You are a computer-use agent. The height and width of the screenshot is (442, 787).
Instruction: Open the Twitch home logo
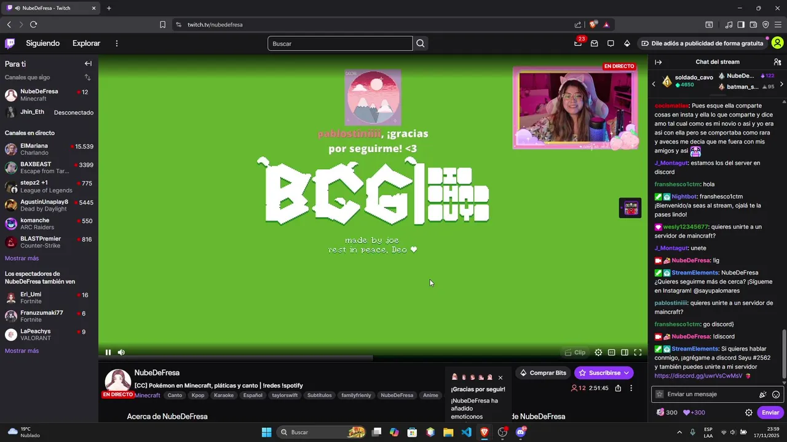pos(10,43)
